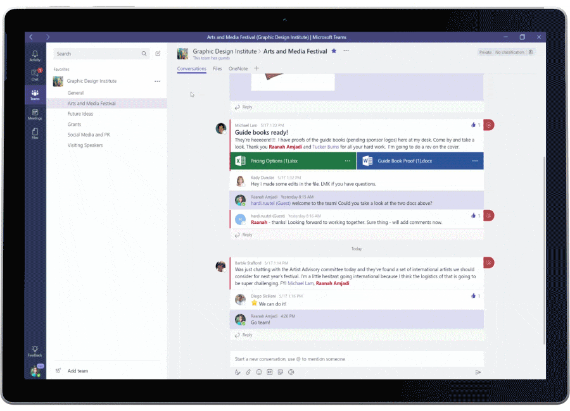Open the Meetings section
The image size is (570, 411).
tap(35, 115)
